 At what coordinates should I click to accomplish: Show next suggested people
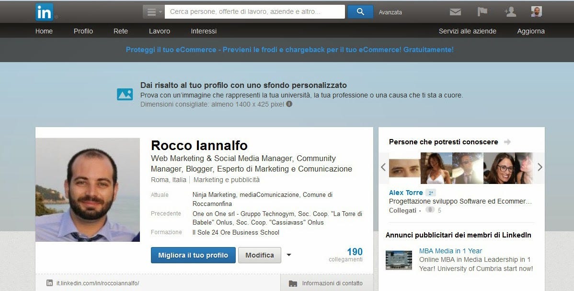[540, 167]
